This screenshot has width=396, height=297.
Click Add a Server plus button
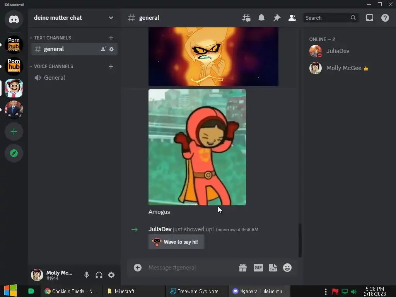(x=14, y=131)
